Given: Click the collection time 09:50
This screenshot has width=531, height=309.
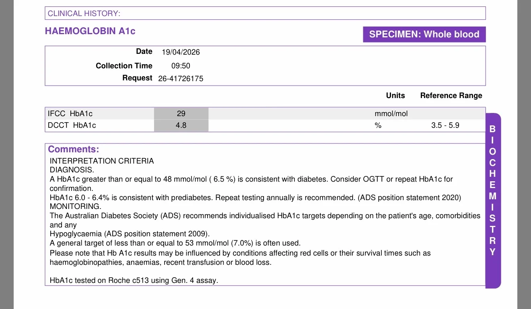Looking at the screenshot, I should (x=181, y=66).
